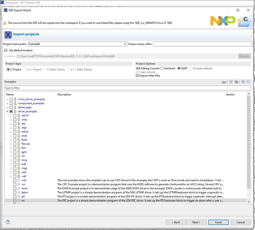Select the mcg tree row label

[x=24, y=160]
